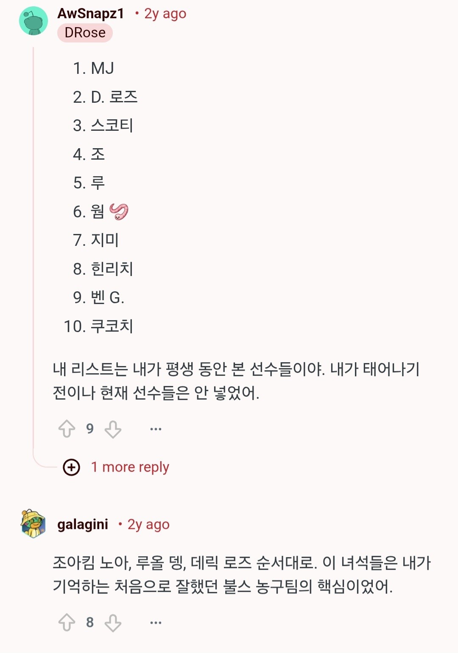Collapse AwSnapz1's thread using the vertical line
The height and width of the screenshot is (653, 458).
34,255
